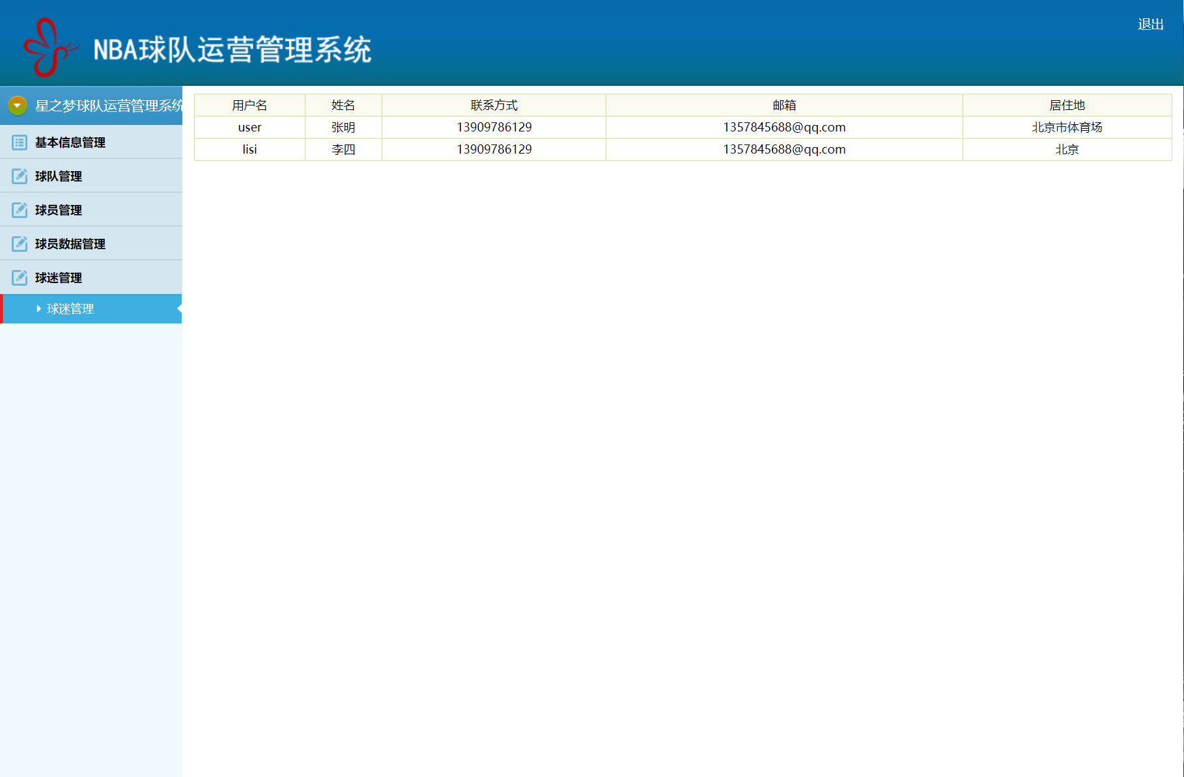
Task: Click the NBA球队运营管理系统 title link
Action: (x=233, y=49)
